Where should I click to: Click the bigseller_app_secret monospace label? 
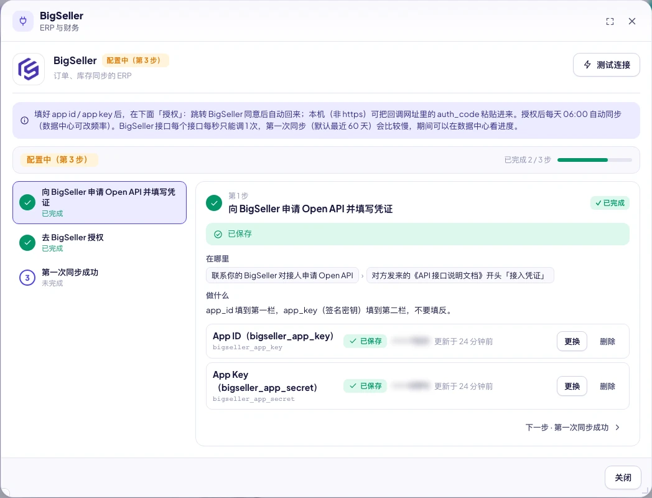tap(254, 399)
